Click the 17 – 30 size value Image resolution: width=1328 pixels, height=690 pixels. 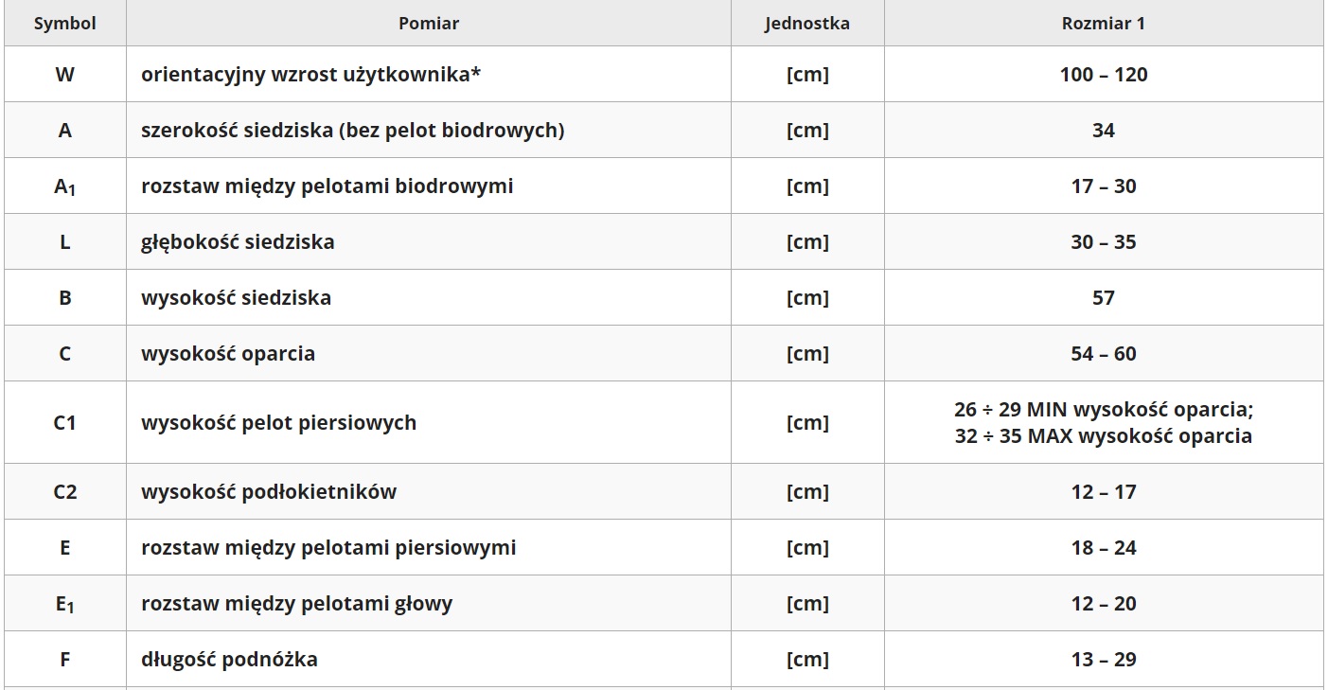1103,186
